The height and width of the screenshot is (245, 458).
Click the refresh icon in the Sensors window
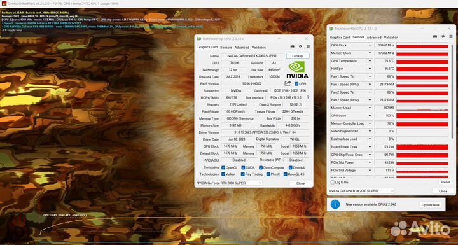443,36
